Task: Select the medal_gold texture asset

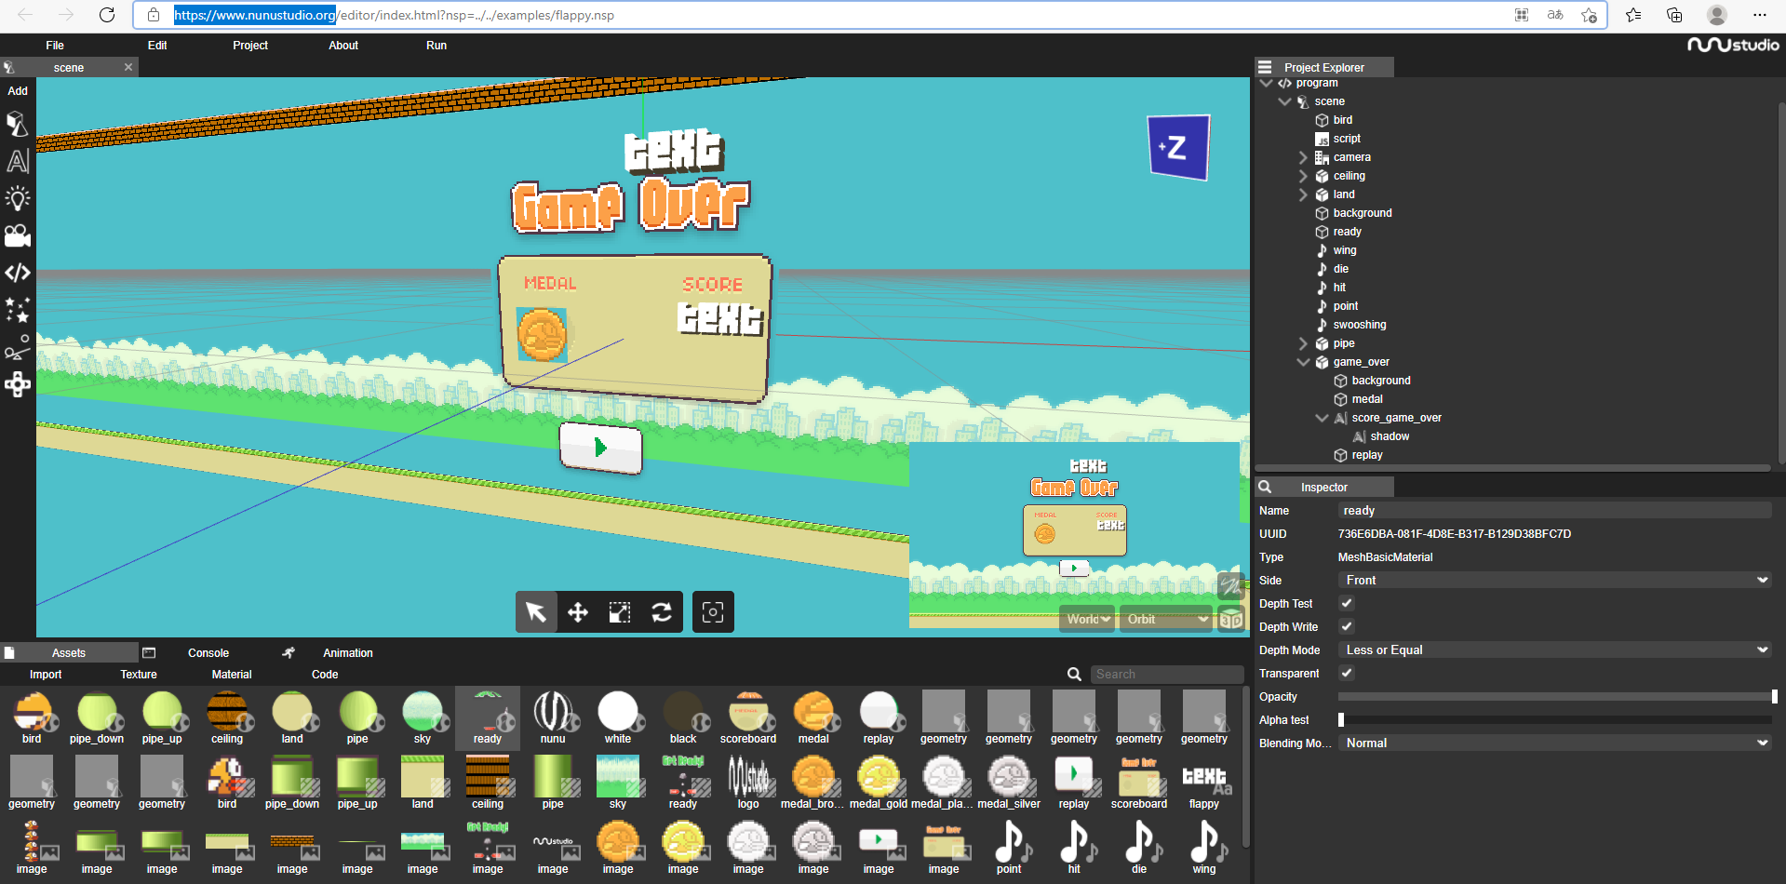Action: point(878,783)
